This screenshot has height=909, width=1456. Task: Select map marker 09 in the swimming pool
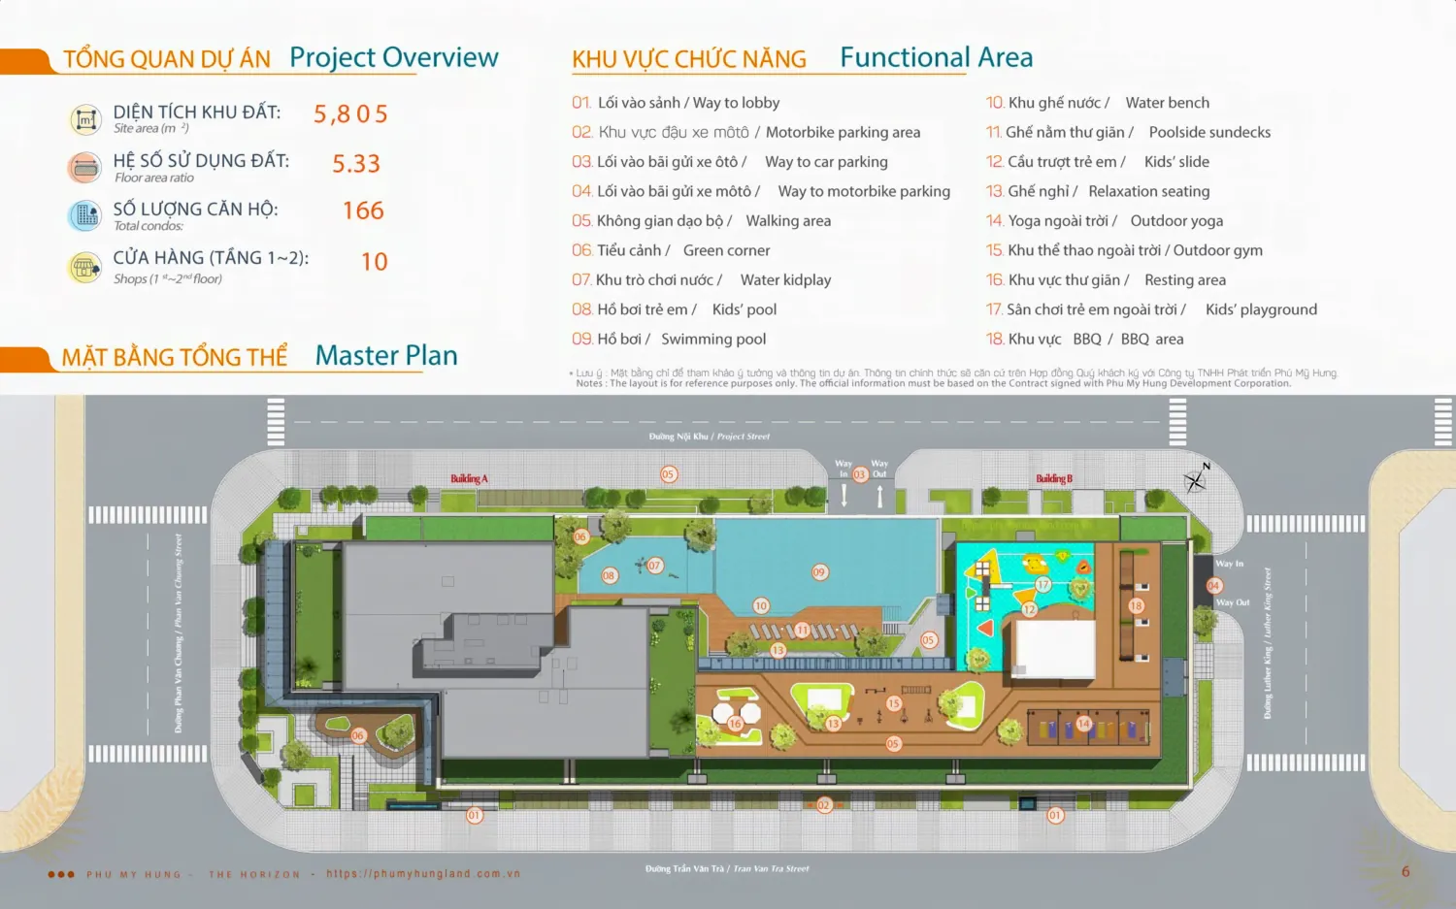click(819, 572)
